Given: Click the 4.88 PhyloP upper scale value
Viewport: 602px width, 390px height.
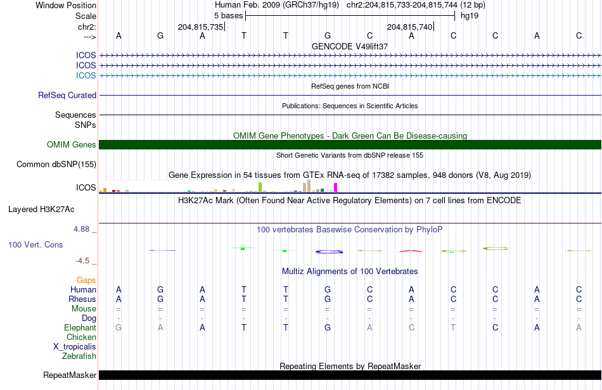Looking at the screenshot, I should pyautogui.click(x=81, y=229).
